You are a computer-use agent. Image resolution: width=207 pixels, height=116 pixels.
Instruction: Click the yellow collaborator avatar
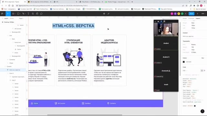coord(179,14)
